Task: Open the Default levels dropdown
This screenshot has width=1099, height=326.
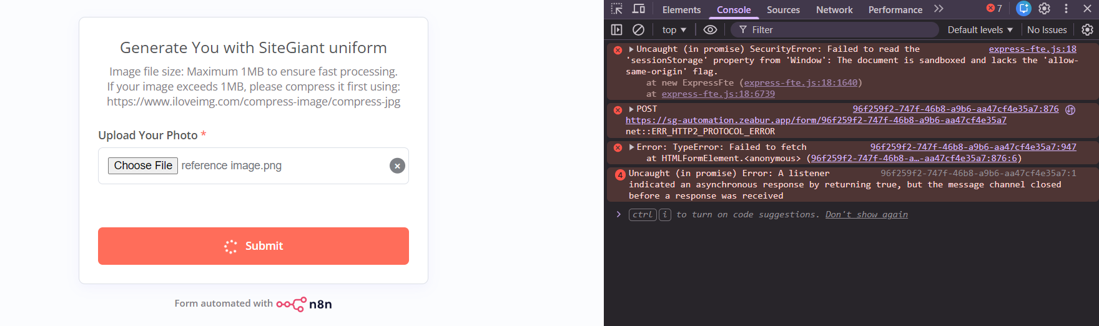Action: point(980,29)
